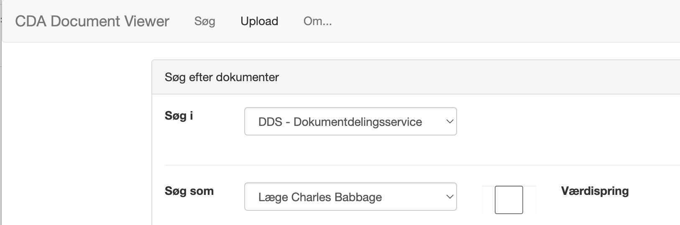
Task: Click the CDA Document Viewer brand link
Action: [x=92, y=21]
